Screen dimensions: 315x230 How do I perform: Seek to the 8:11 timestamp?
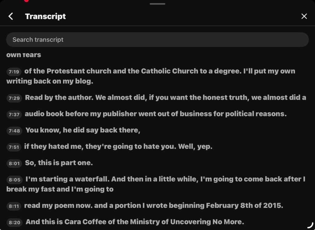14,206
